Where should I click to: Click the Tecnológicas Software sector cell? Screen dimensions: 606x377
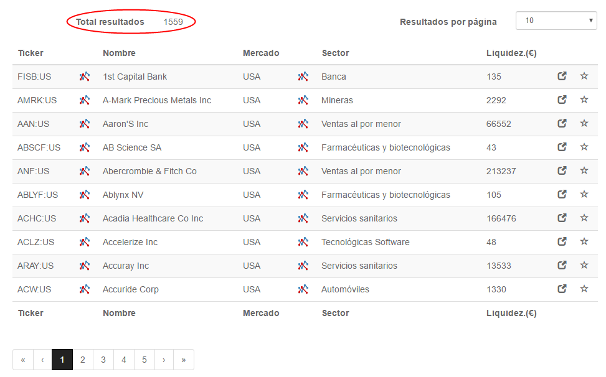click(x=365, y=242)
